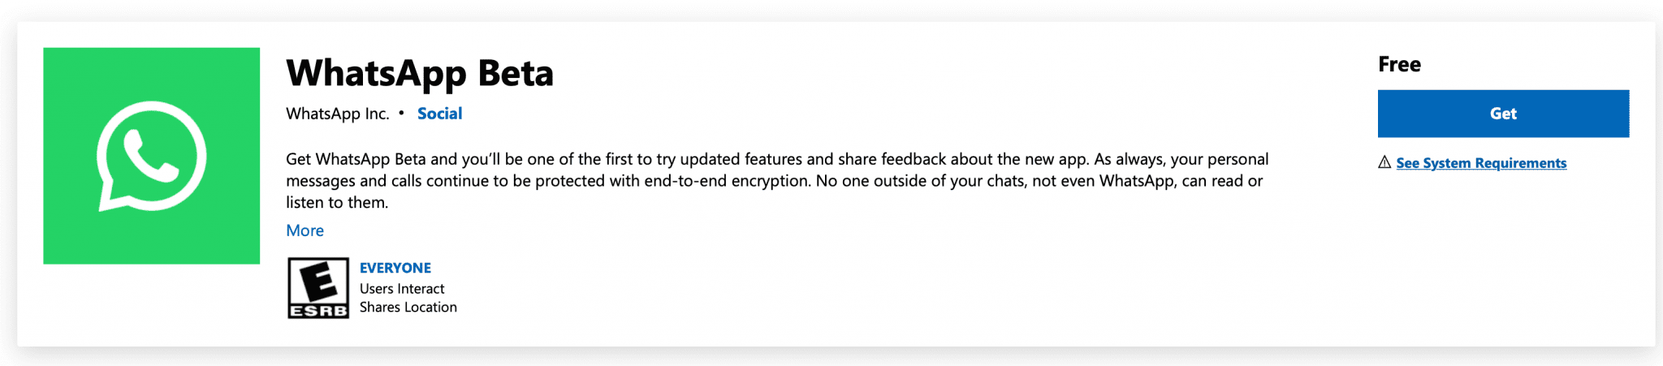
Task: Click the large E letter in the rating badge
Action: [x=319, y=282]
